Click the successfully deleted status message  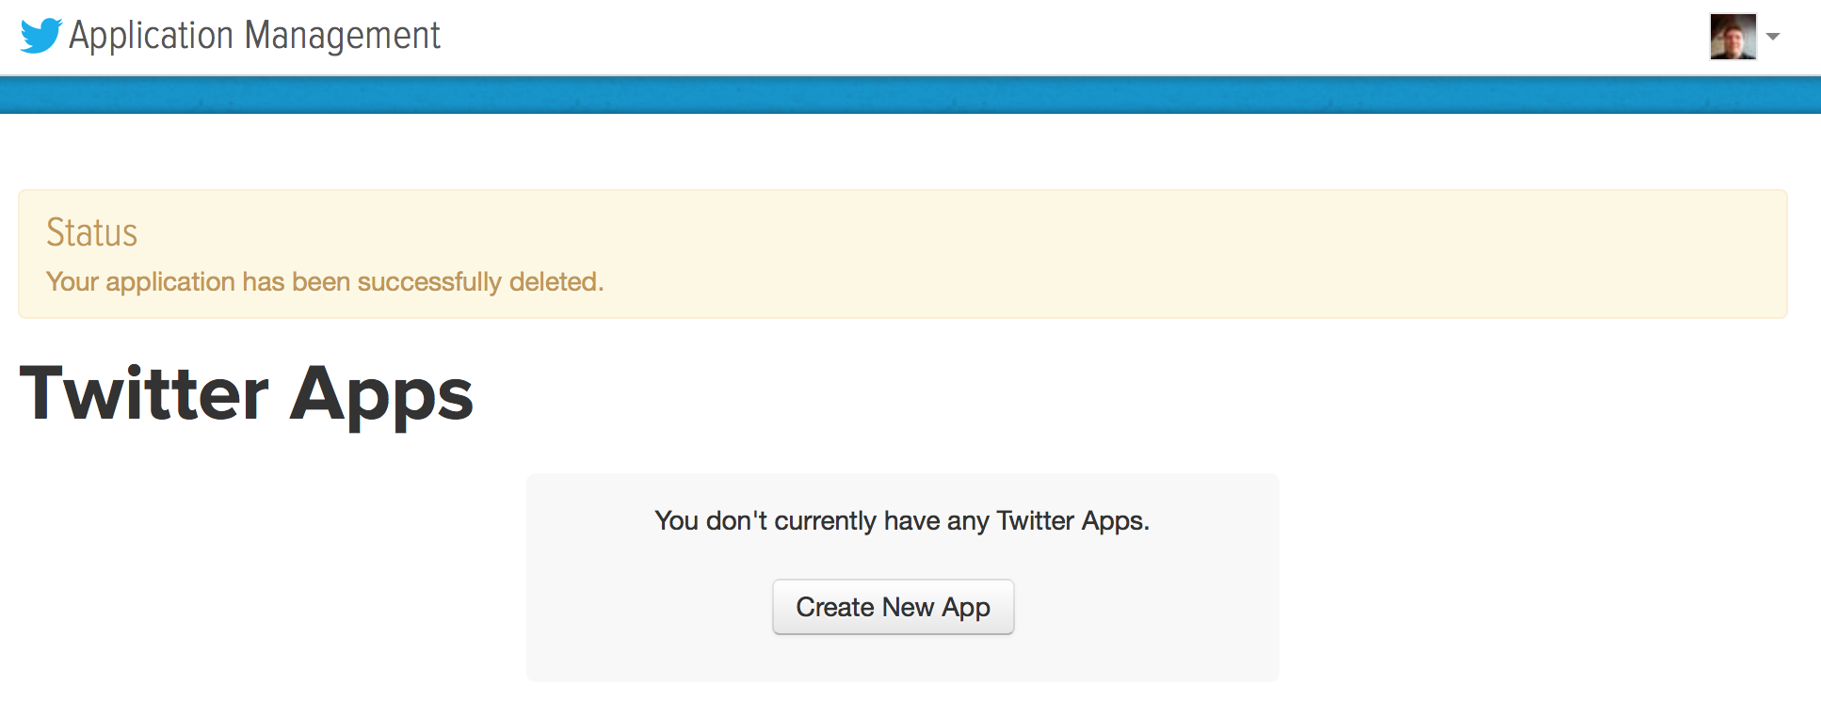(324, 281)
